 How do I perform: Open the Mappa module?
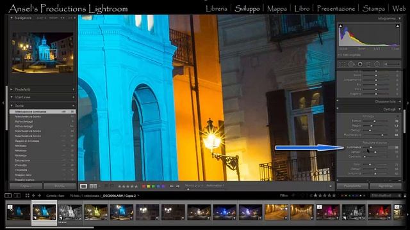(277, 8)
